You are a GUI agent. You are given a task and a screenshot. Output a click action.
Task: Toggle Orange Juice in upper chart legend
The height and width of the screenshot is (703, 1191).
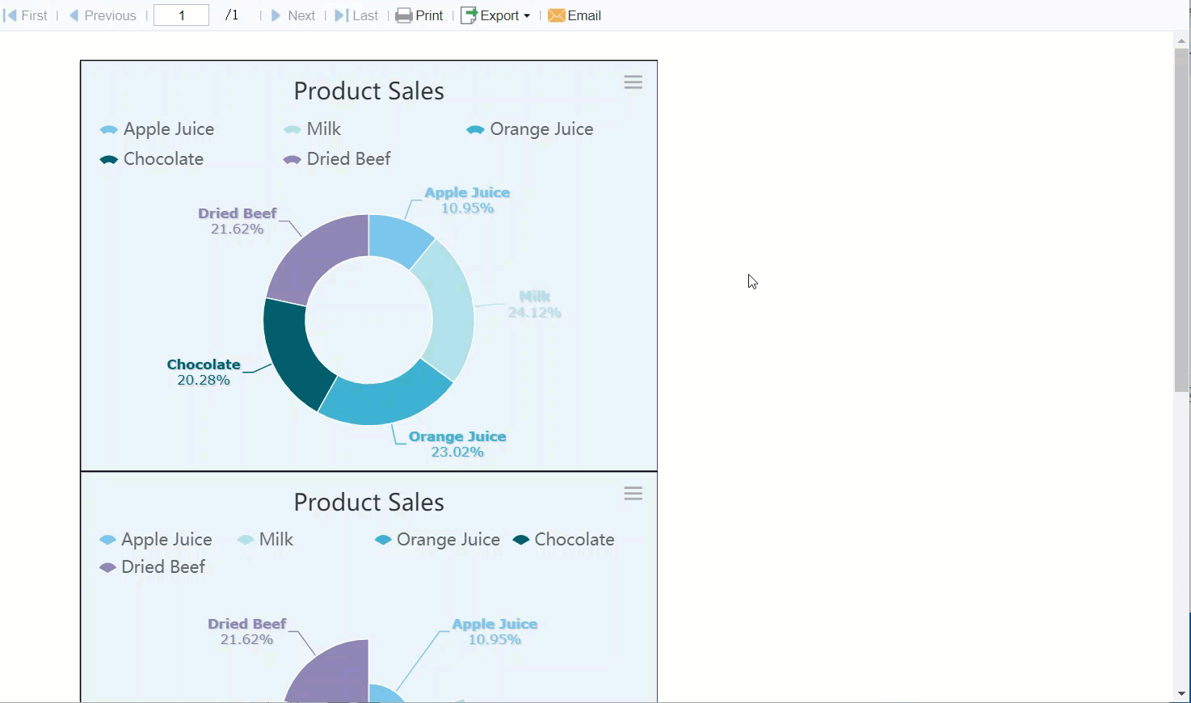(x=530, y=129)
